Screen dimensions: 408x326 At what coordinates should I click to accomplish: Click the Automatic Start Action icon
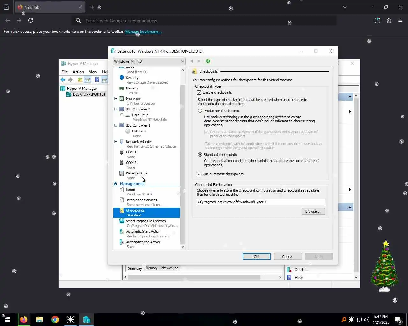[121, 231]
